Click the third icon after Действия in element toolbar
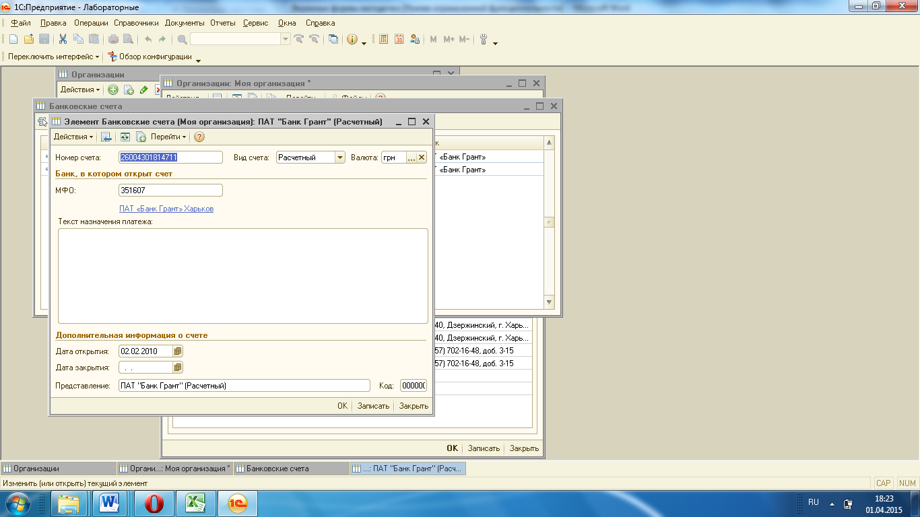 click(141, 137)
